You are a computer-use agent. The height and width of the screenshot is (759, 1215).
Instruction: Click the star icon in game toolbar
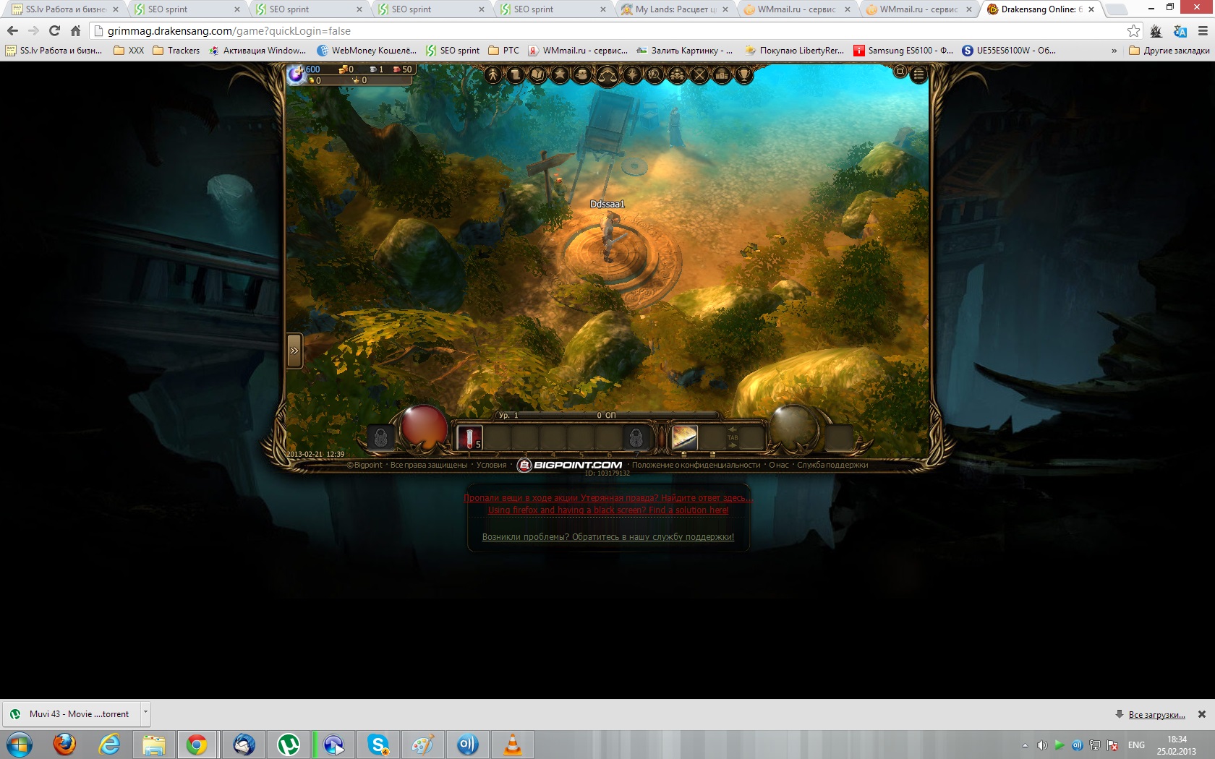560,74
